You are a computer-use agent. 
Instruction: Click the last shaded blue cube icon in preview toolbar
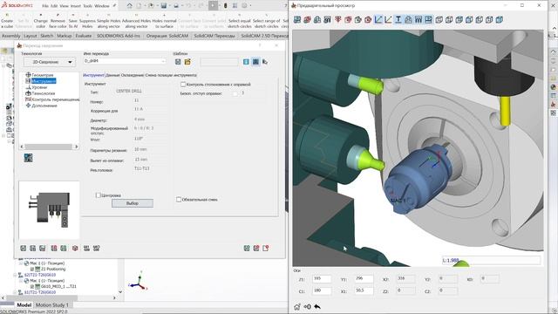pyautogui.click(x=500, y=20)
